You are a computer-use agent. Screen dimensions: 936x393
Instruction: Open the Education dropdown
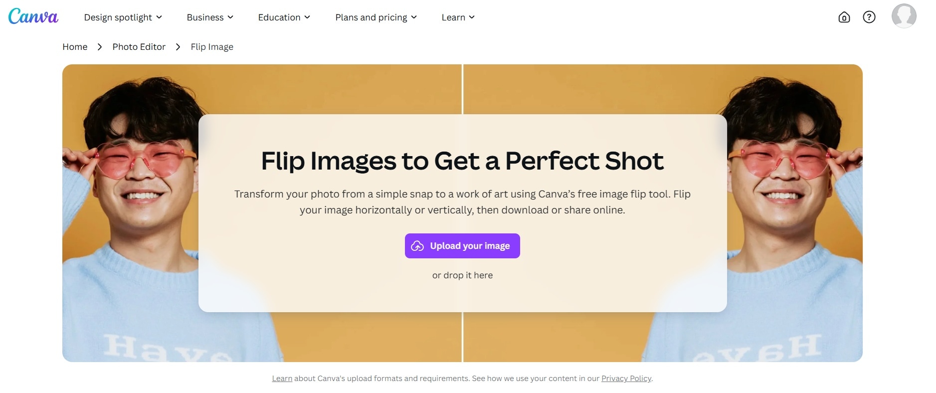(x=284, y=17)
